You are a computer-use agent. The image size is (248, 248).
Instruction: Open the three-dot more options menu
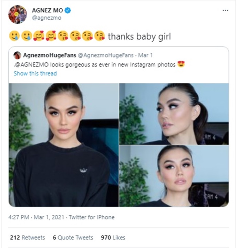pos(225,10)
